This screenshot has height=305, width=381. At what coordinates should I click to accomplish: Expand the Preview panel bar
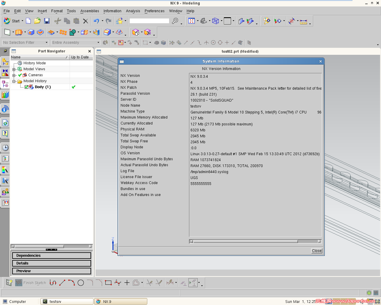pos(51,271)
